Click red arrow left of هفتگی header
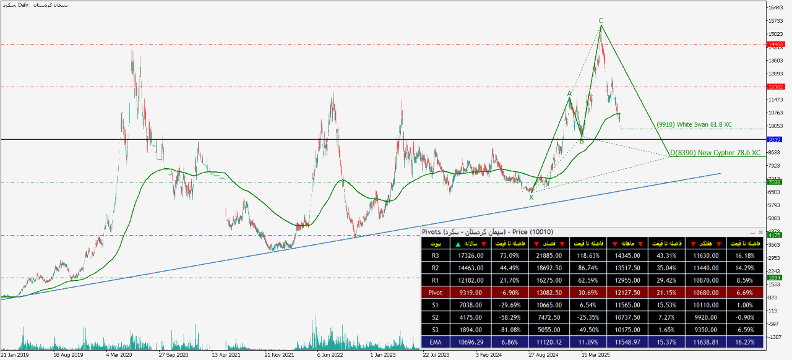Image resolution: width=792 pixels, height=360 pixels. 692,244
